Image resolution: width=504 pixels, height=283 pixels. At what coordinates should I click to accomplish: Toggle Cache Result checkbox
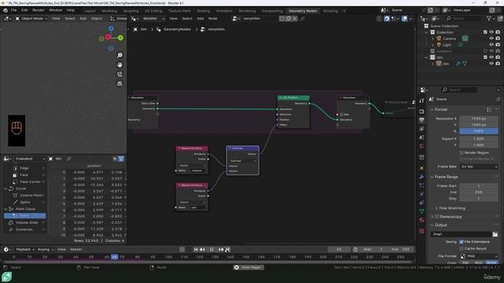click(461, 248)
